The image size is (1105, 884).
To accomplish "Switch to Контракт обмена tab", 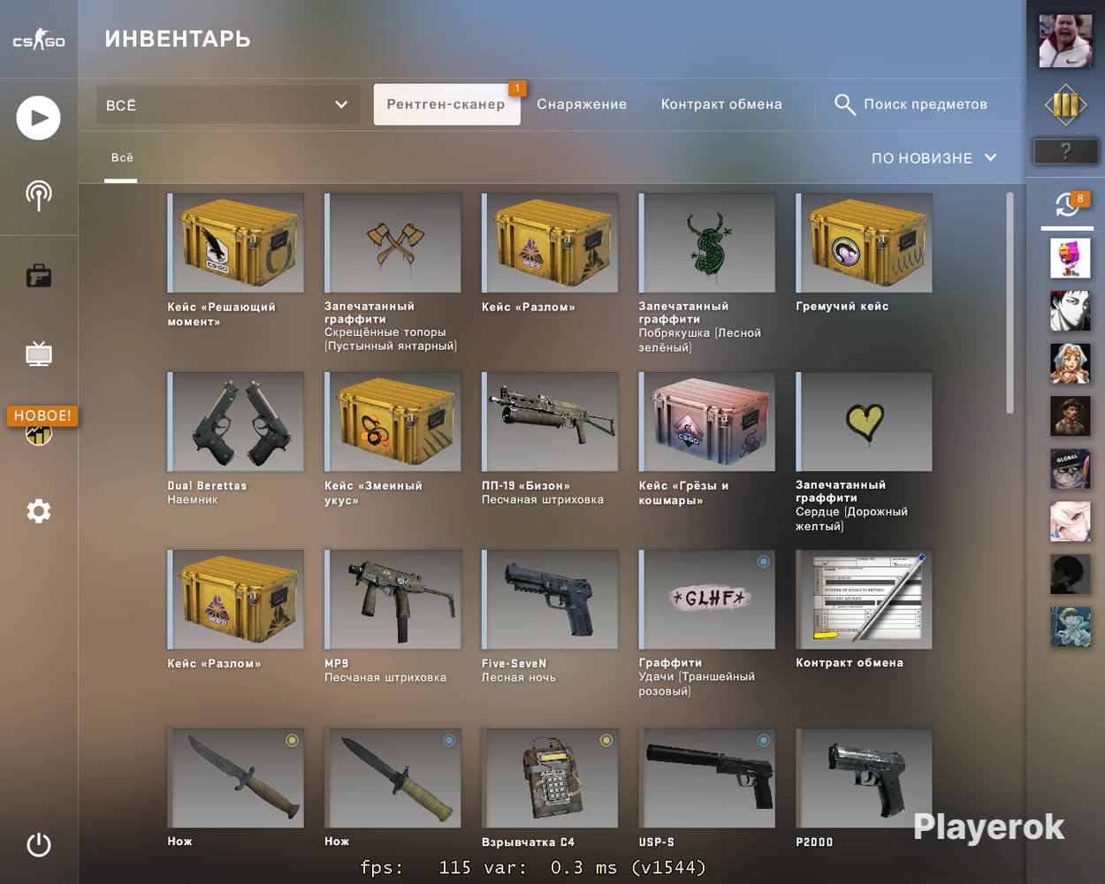I will coord(721,104).
